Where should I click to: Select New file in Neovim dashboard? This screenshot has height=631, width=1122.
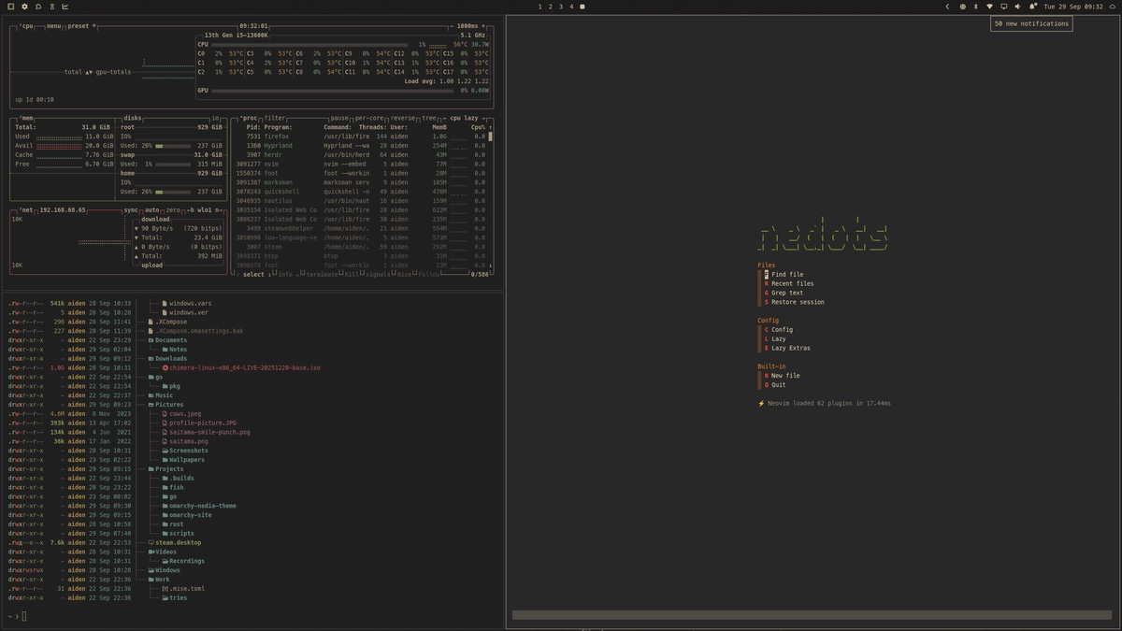782,376
